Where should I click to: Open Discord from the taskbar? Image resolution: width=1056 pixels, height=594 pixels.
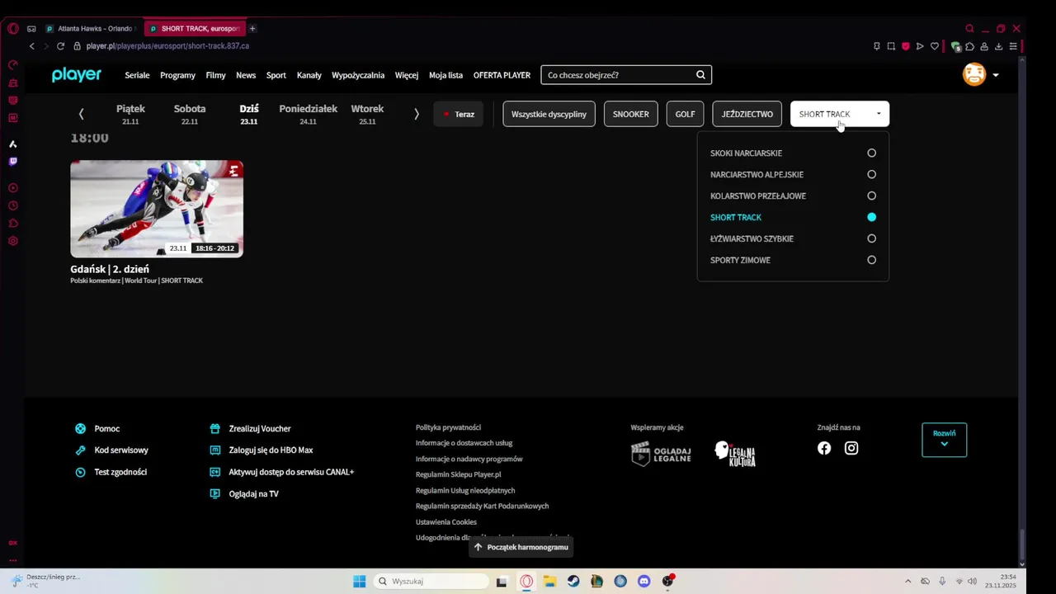pyautogui.click(x=644, y=582)
